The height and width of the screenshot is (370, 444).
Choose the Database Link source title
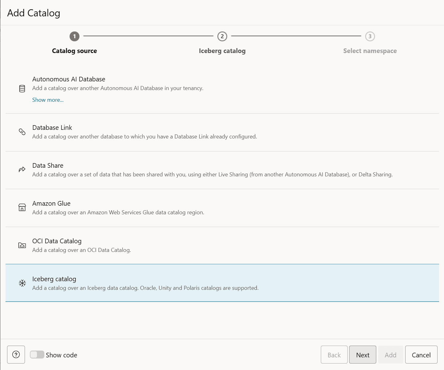click(x=52, y=128)
